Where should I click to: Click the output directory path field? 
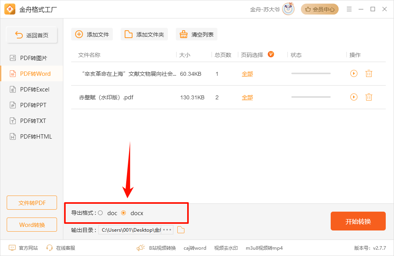coord(131,230)
